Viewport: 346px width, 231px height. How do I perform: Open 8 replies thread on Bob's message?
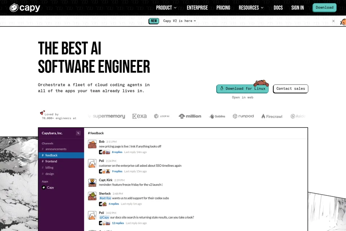(x=117, y=152)
